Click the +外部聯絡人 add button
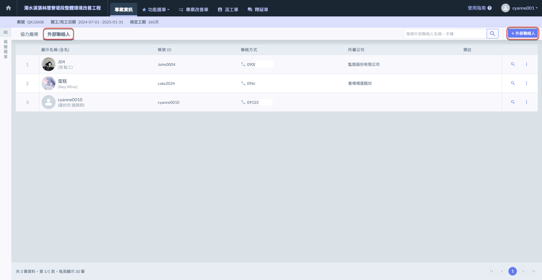 (x=523, y=33)
